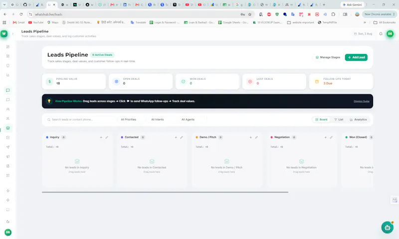The width and height of the screenshot is (399, 239).
Task: Open the All Intents filter dropdown
Action: pos(162,119)
